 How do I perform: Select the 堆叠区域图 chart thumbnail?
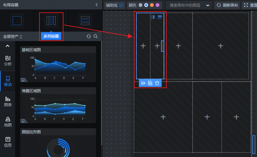click(58, 105)
